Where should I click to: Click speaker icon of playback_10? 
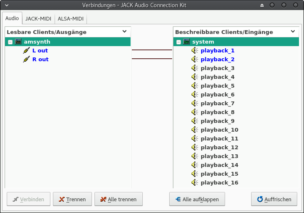coord(195,130)
